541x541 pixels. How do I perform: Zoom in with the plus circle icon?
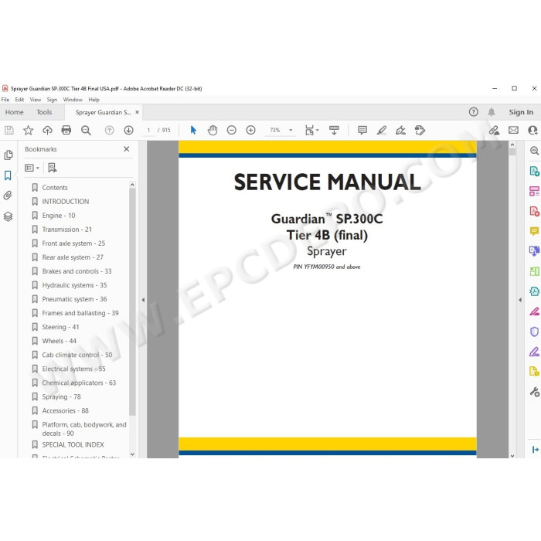coord(251,131)
